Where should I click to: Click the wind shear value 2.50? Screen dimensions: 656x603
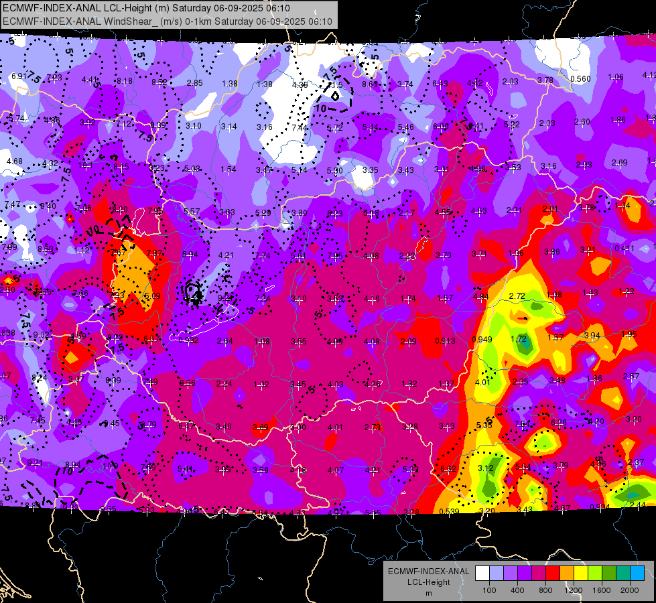pyautogui.click(x=7, y=290)
